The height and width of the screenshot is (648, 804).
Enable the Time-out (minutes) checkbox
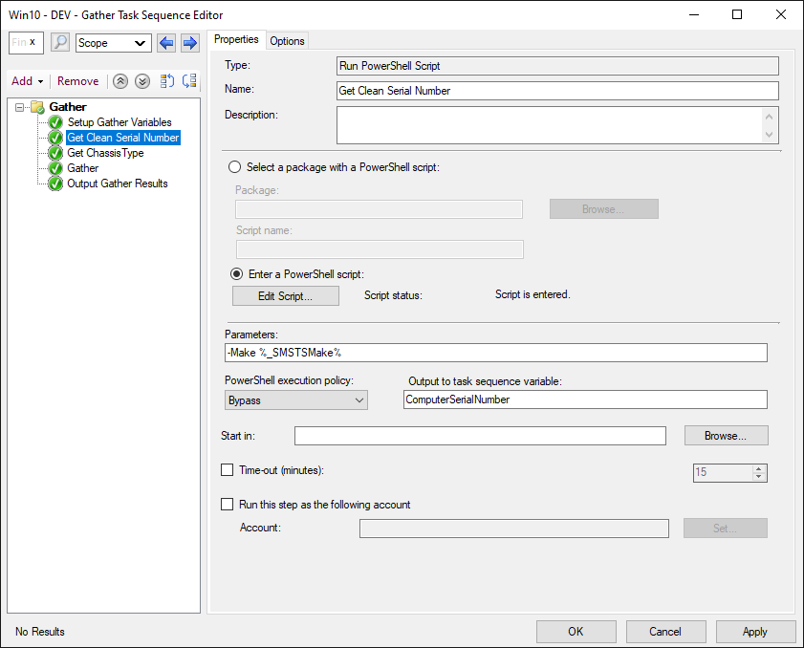pos(227,470)
